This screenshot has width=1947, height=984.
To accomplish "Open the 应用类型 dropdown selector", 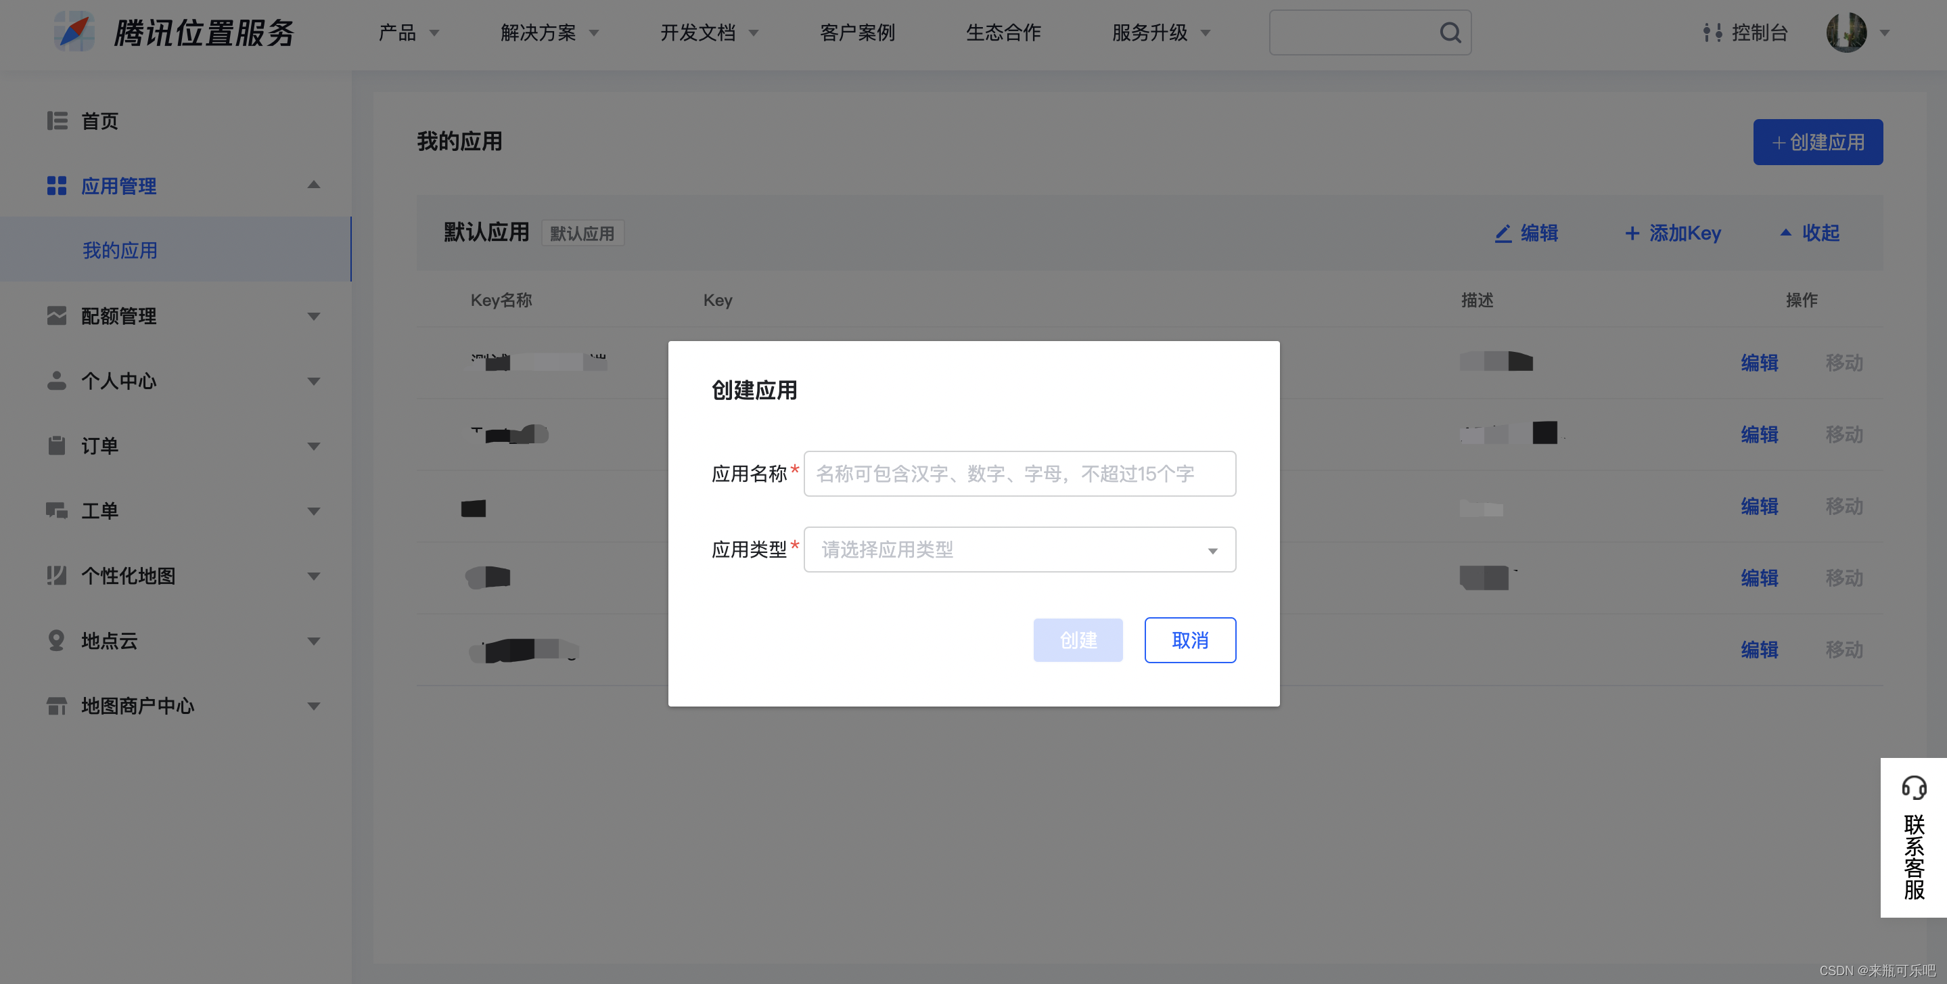I will coord(1019,550).
